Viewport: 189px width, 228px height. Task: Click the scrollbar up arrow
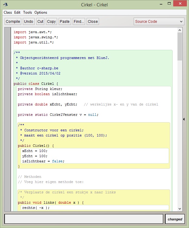click(x=180, y=30)
